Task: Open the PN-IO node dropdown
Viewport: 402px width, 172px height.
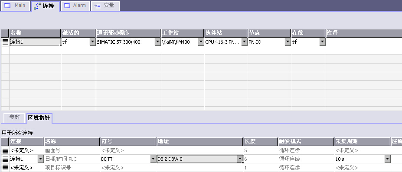Action: (288, 42)
